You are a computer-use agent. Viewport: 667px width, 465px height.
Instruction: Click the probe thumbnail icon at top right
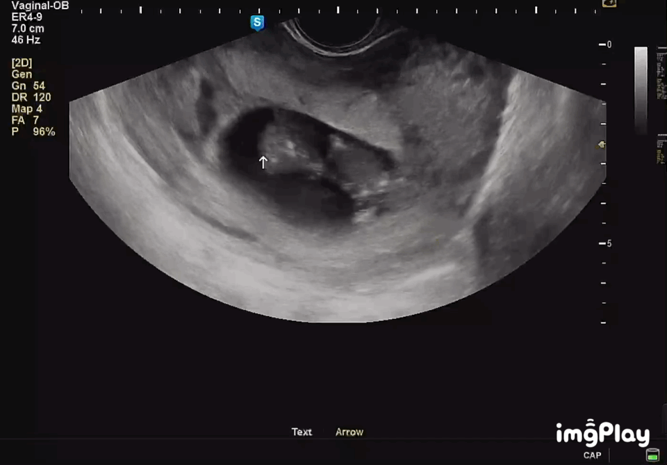point(609,3)
